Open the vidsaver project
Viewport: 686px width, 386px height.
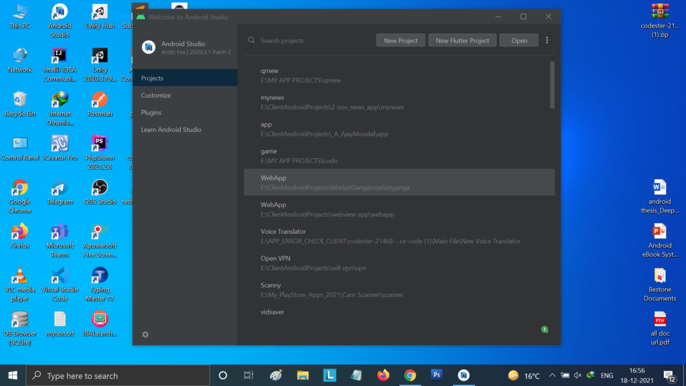pyautogui.click(x=399, y=312)
